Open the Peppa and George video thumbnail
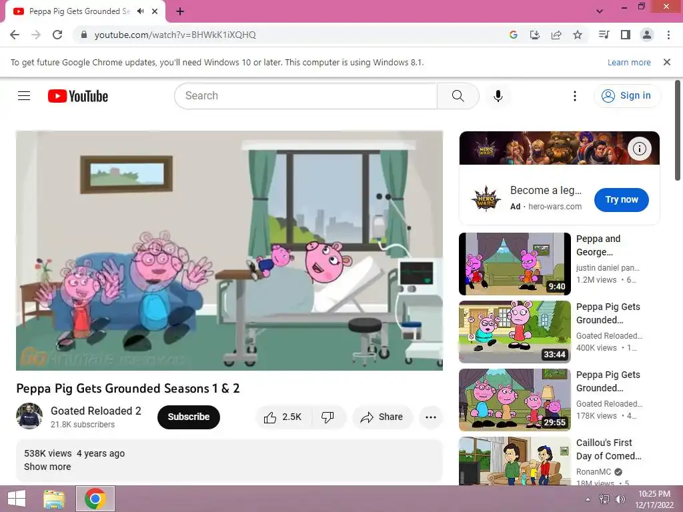Image resolution: width=683 pixels, height=512 pixels. (x=515, y=264)
